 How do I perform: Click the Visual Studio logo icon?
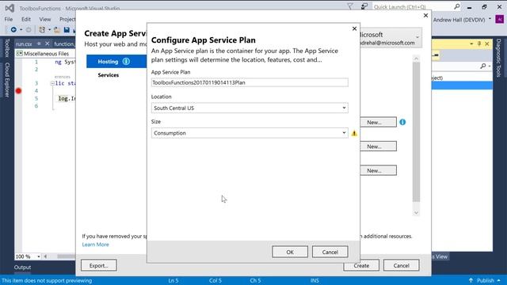(x=10, y=8)
